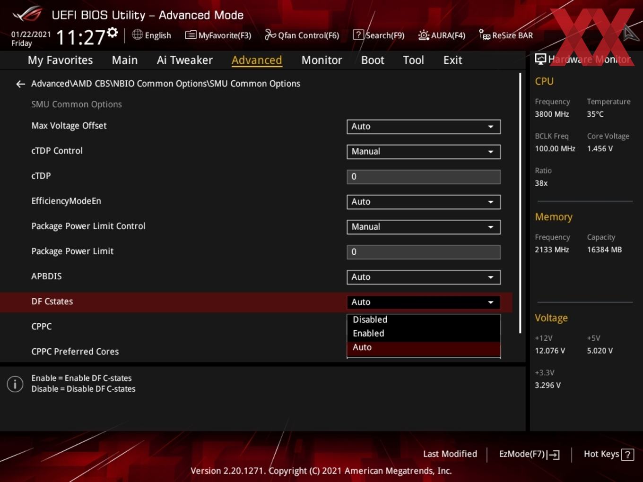Open the Tool tab
This screenshot has height=482, width=643.
tap(413, 60)
